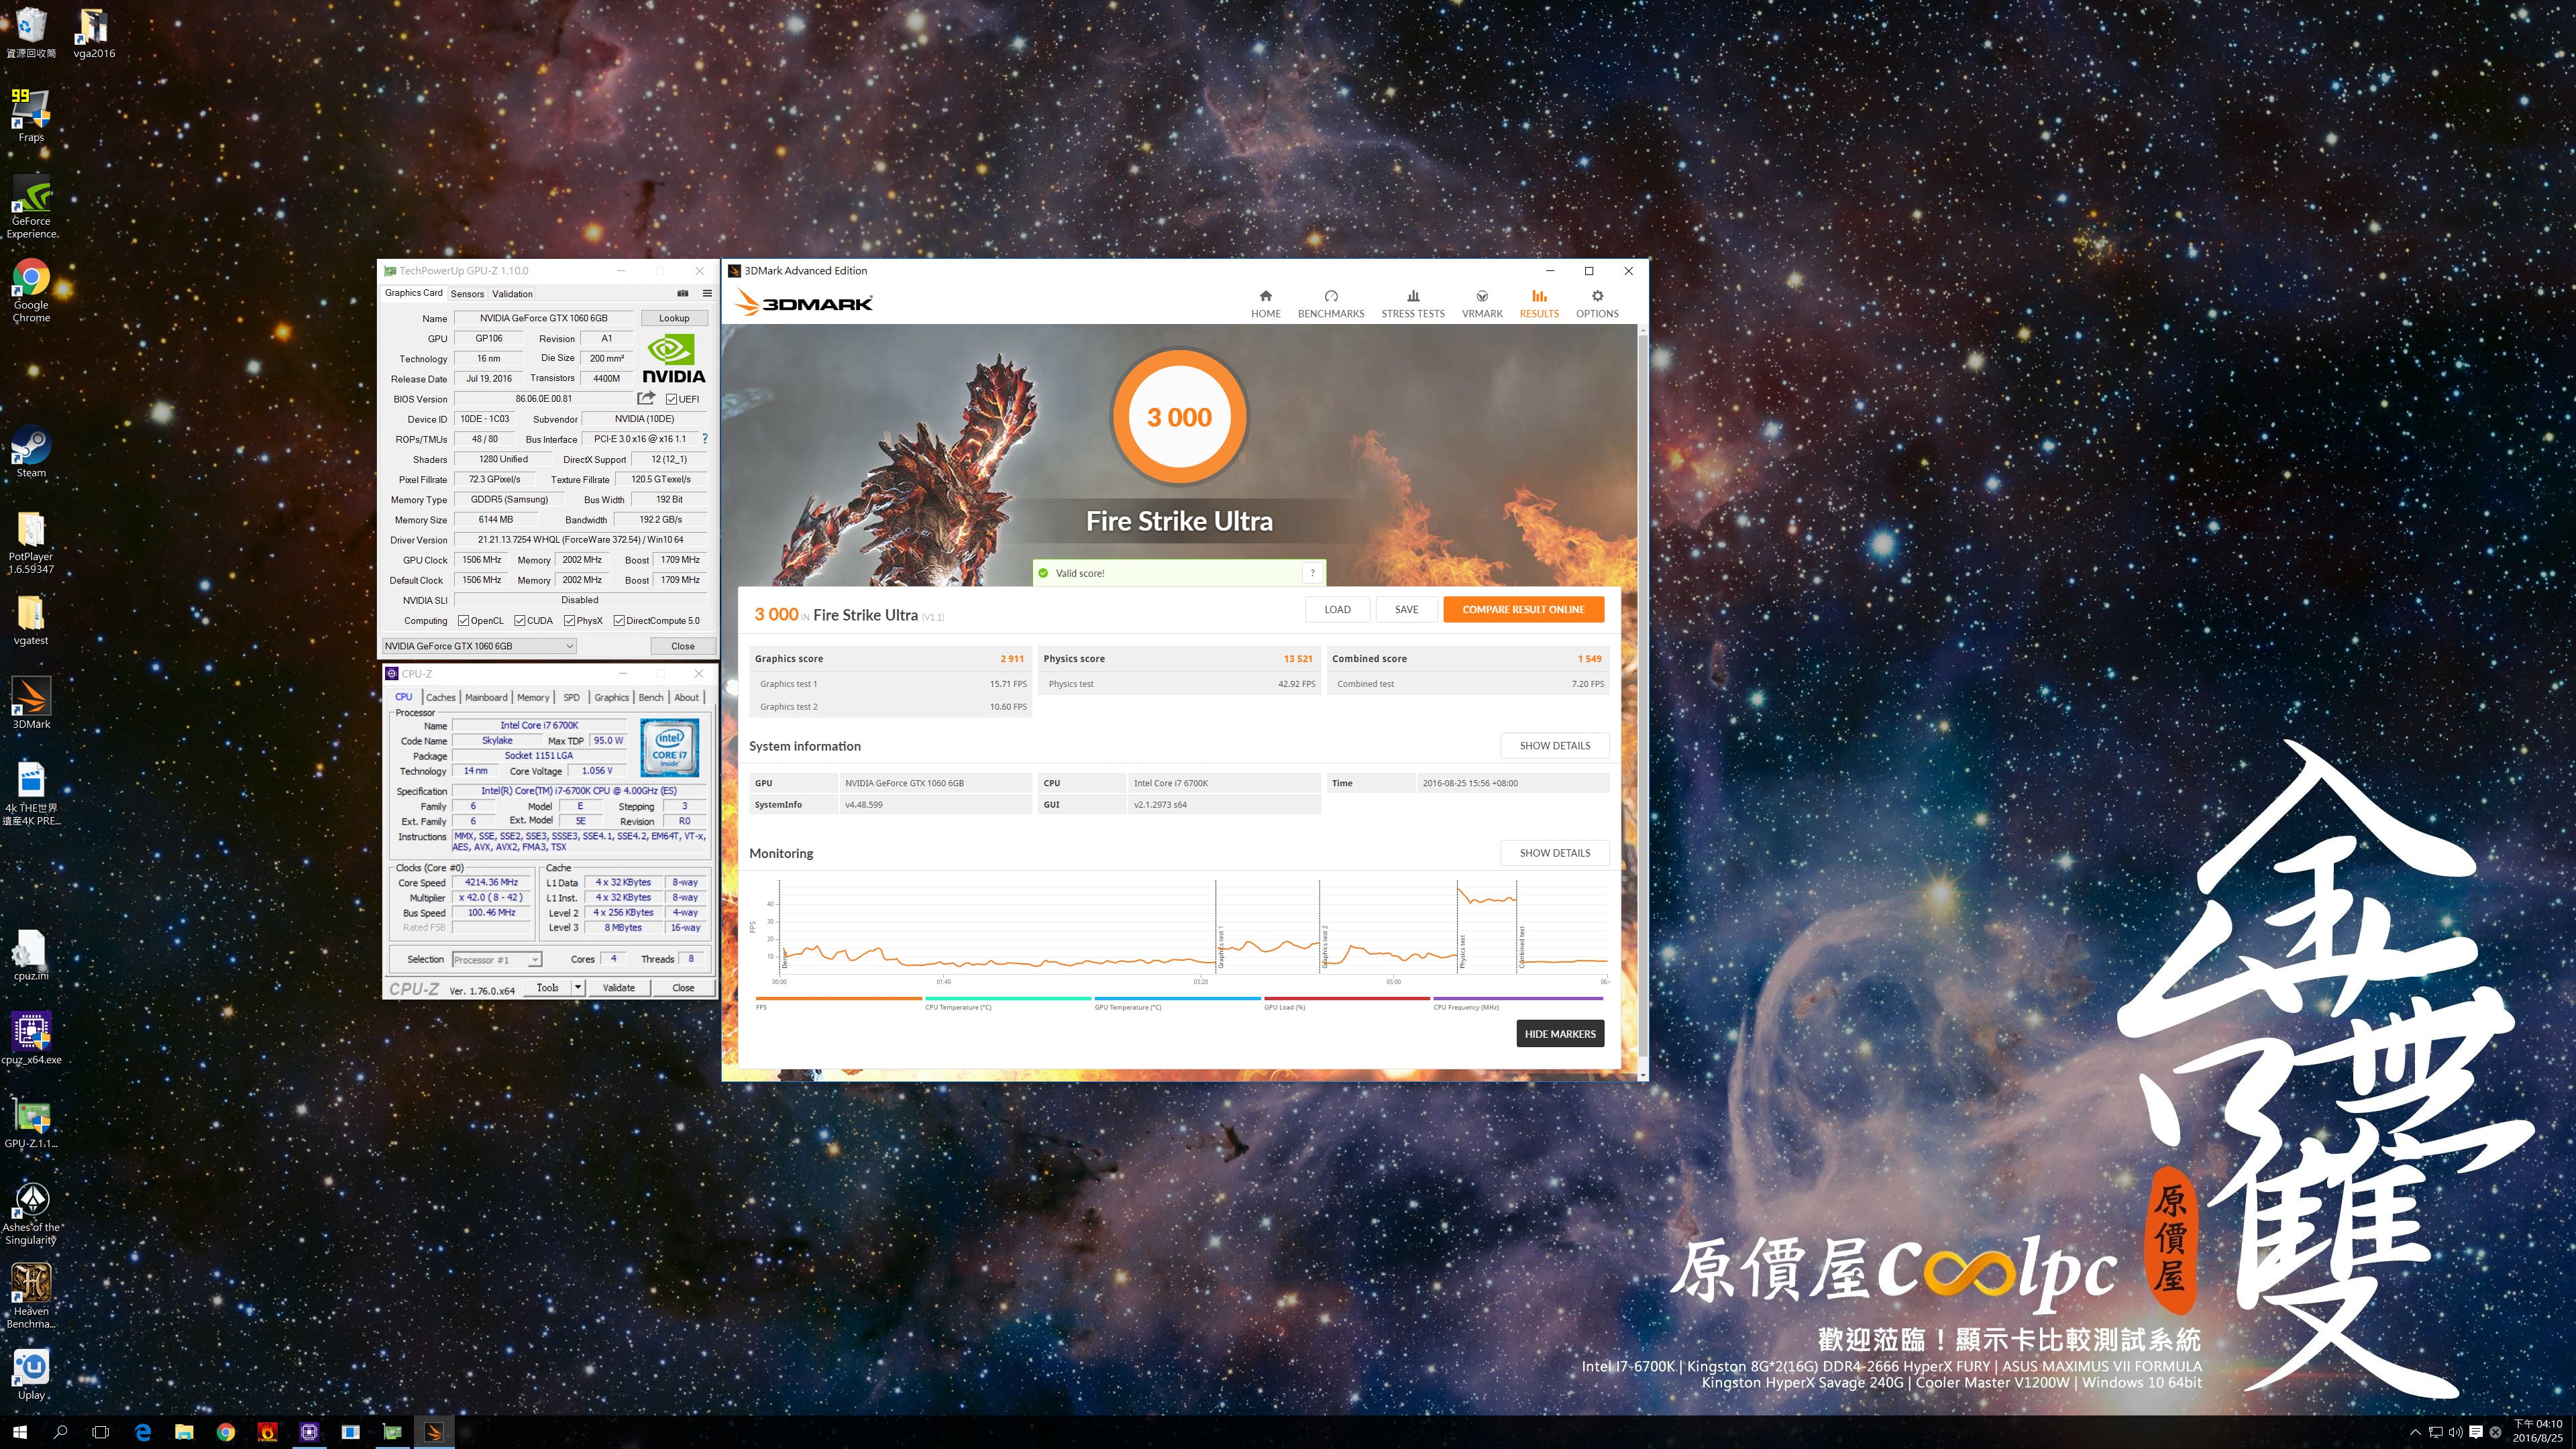Open the STRESS TESTS section in 3DMark

pos(1412,304)
